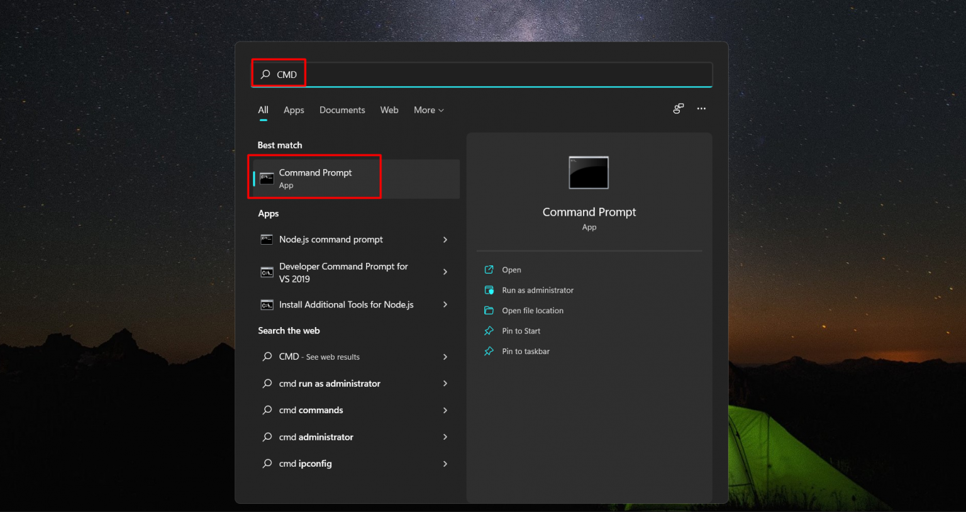
Task: Click search icon beside CMD web results
Action: click(267, 357)
